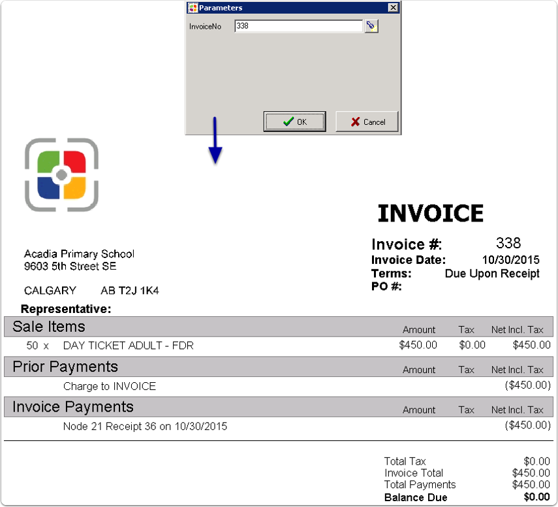Image resolution: width=558 pixels, height=507 pixels.
Task: Click the Sale Items section header
Action: [47, 327]
